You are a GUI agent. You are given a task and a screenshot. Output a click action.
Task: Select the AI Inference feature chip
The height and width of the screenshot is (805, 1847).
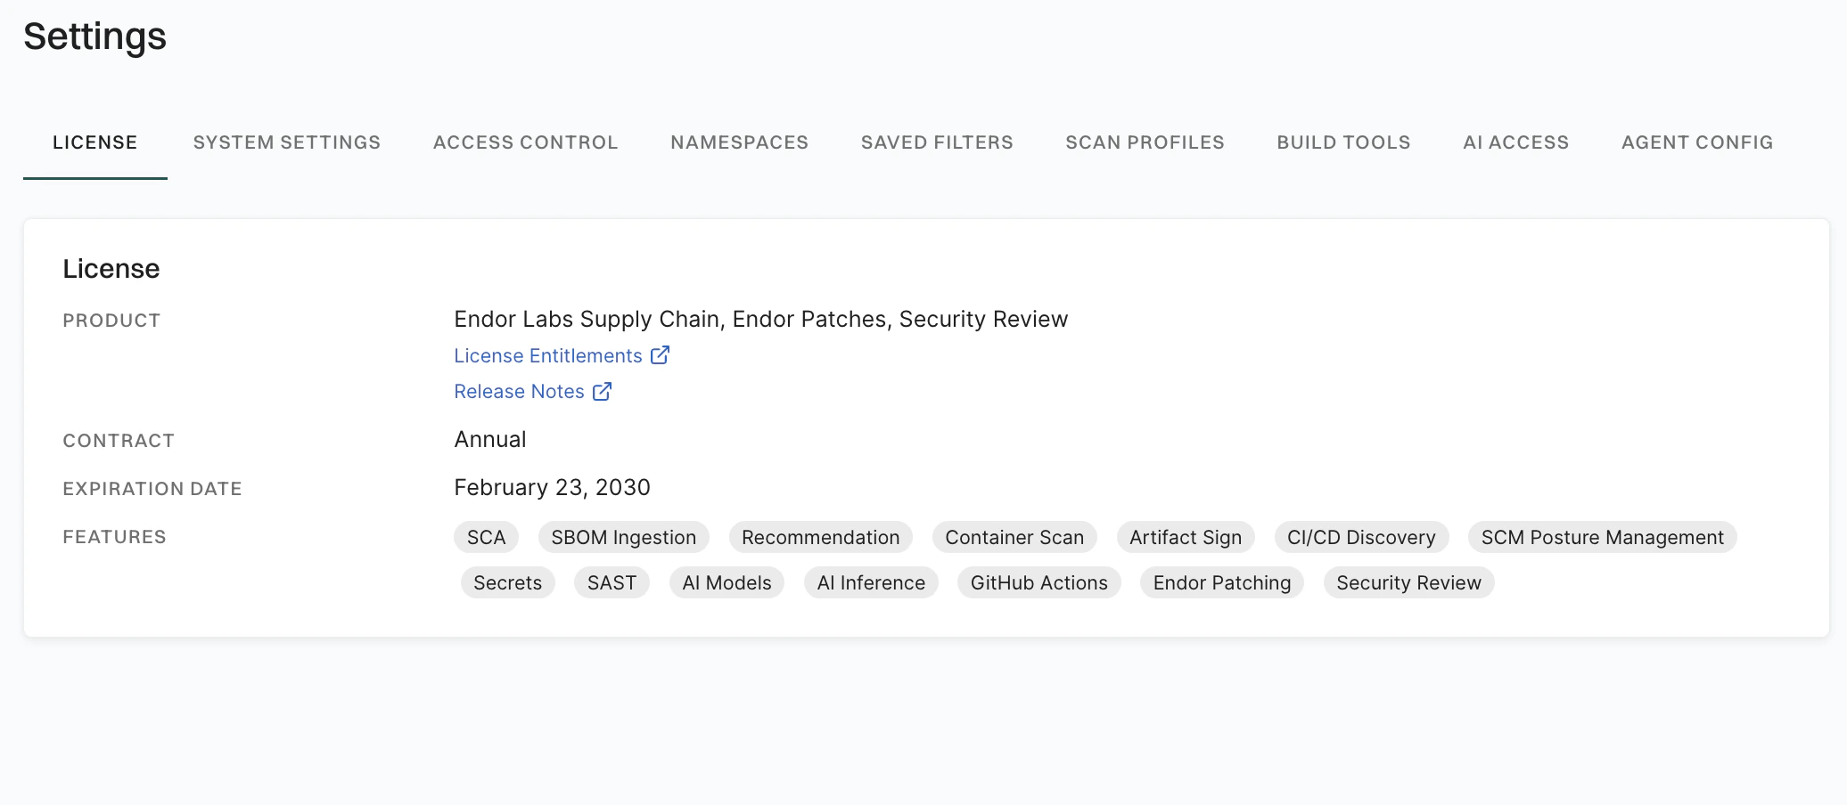(x=871, y=583)
